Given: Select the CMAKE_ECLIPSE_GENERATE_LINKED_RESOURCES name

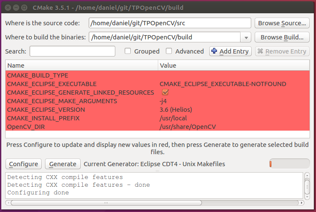Looking at the screenshot, I should click(x=81, y=93).
